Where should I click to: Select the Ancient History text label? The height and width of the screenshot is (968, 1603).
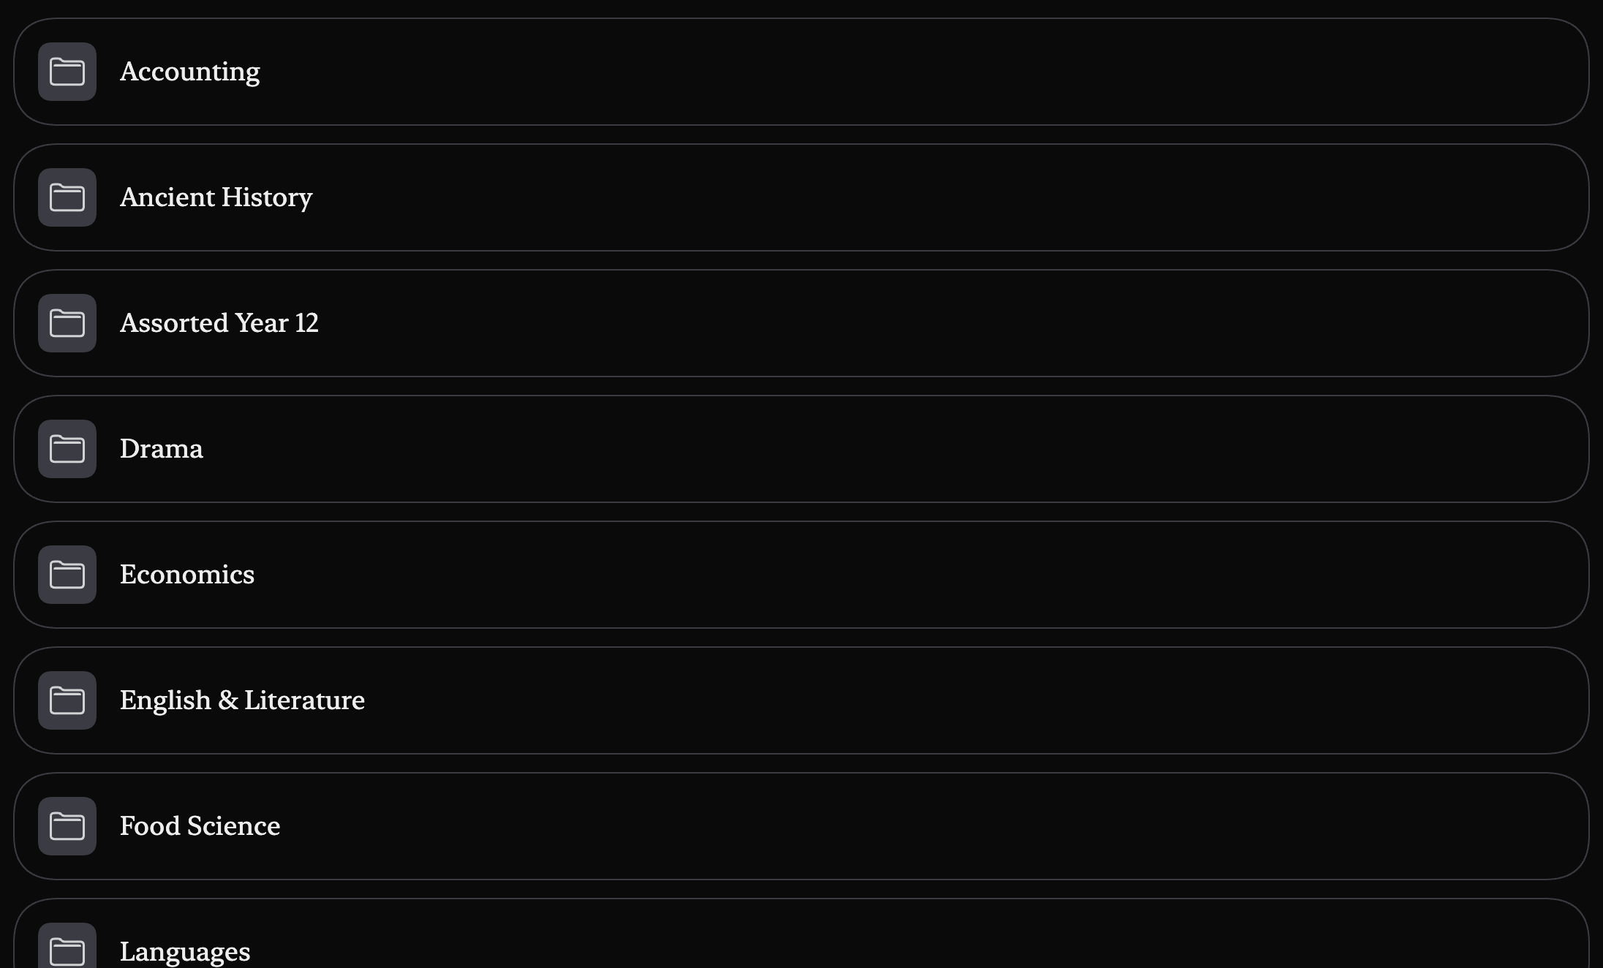pos(216,197)
